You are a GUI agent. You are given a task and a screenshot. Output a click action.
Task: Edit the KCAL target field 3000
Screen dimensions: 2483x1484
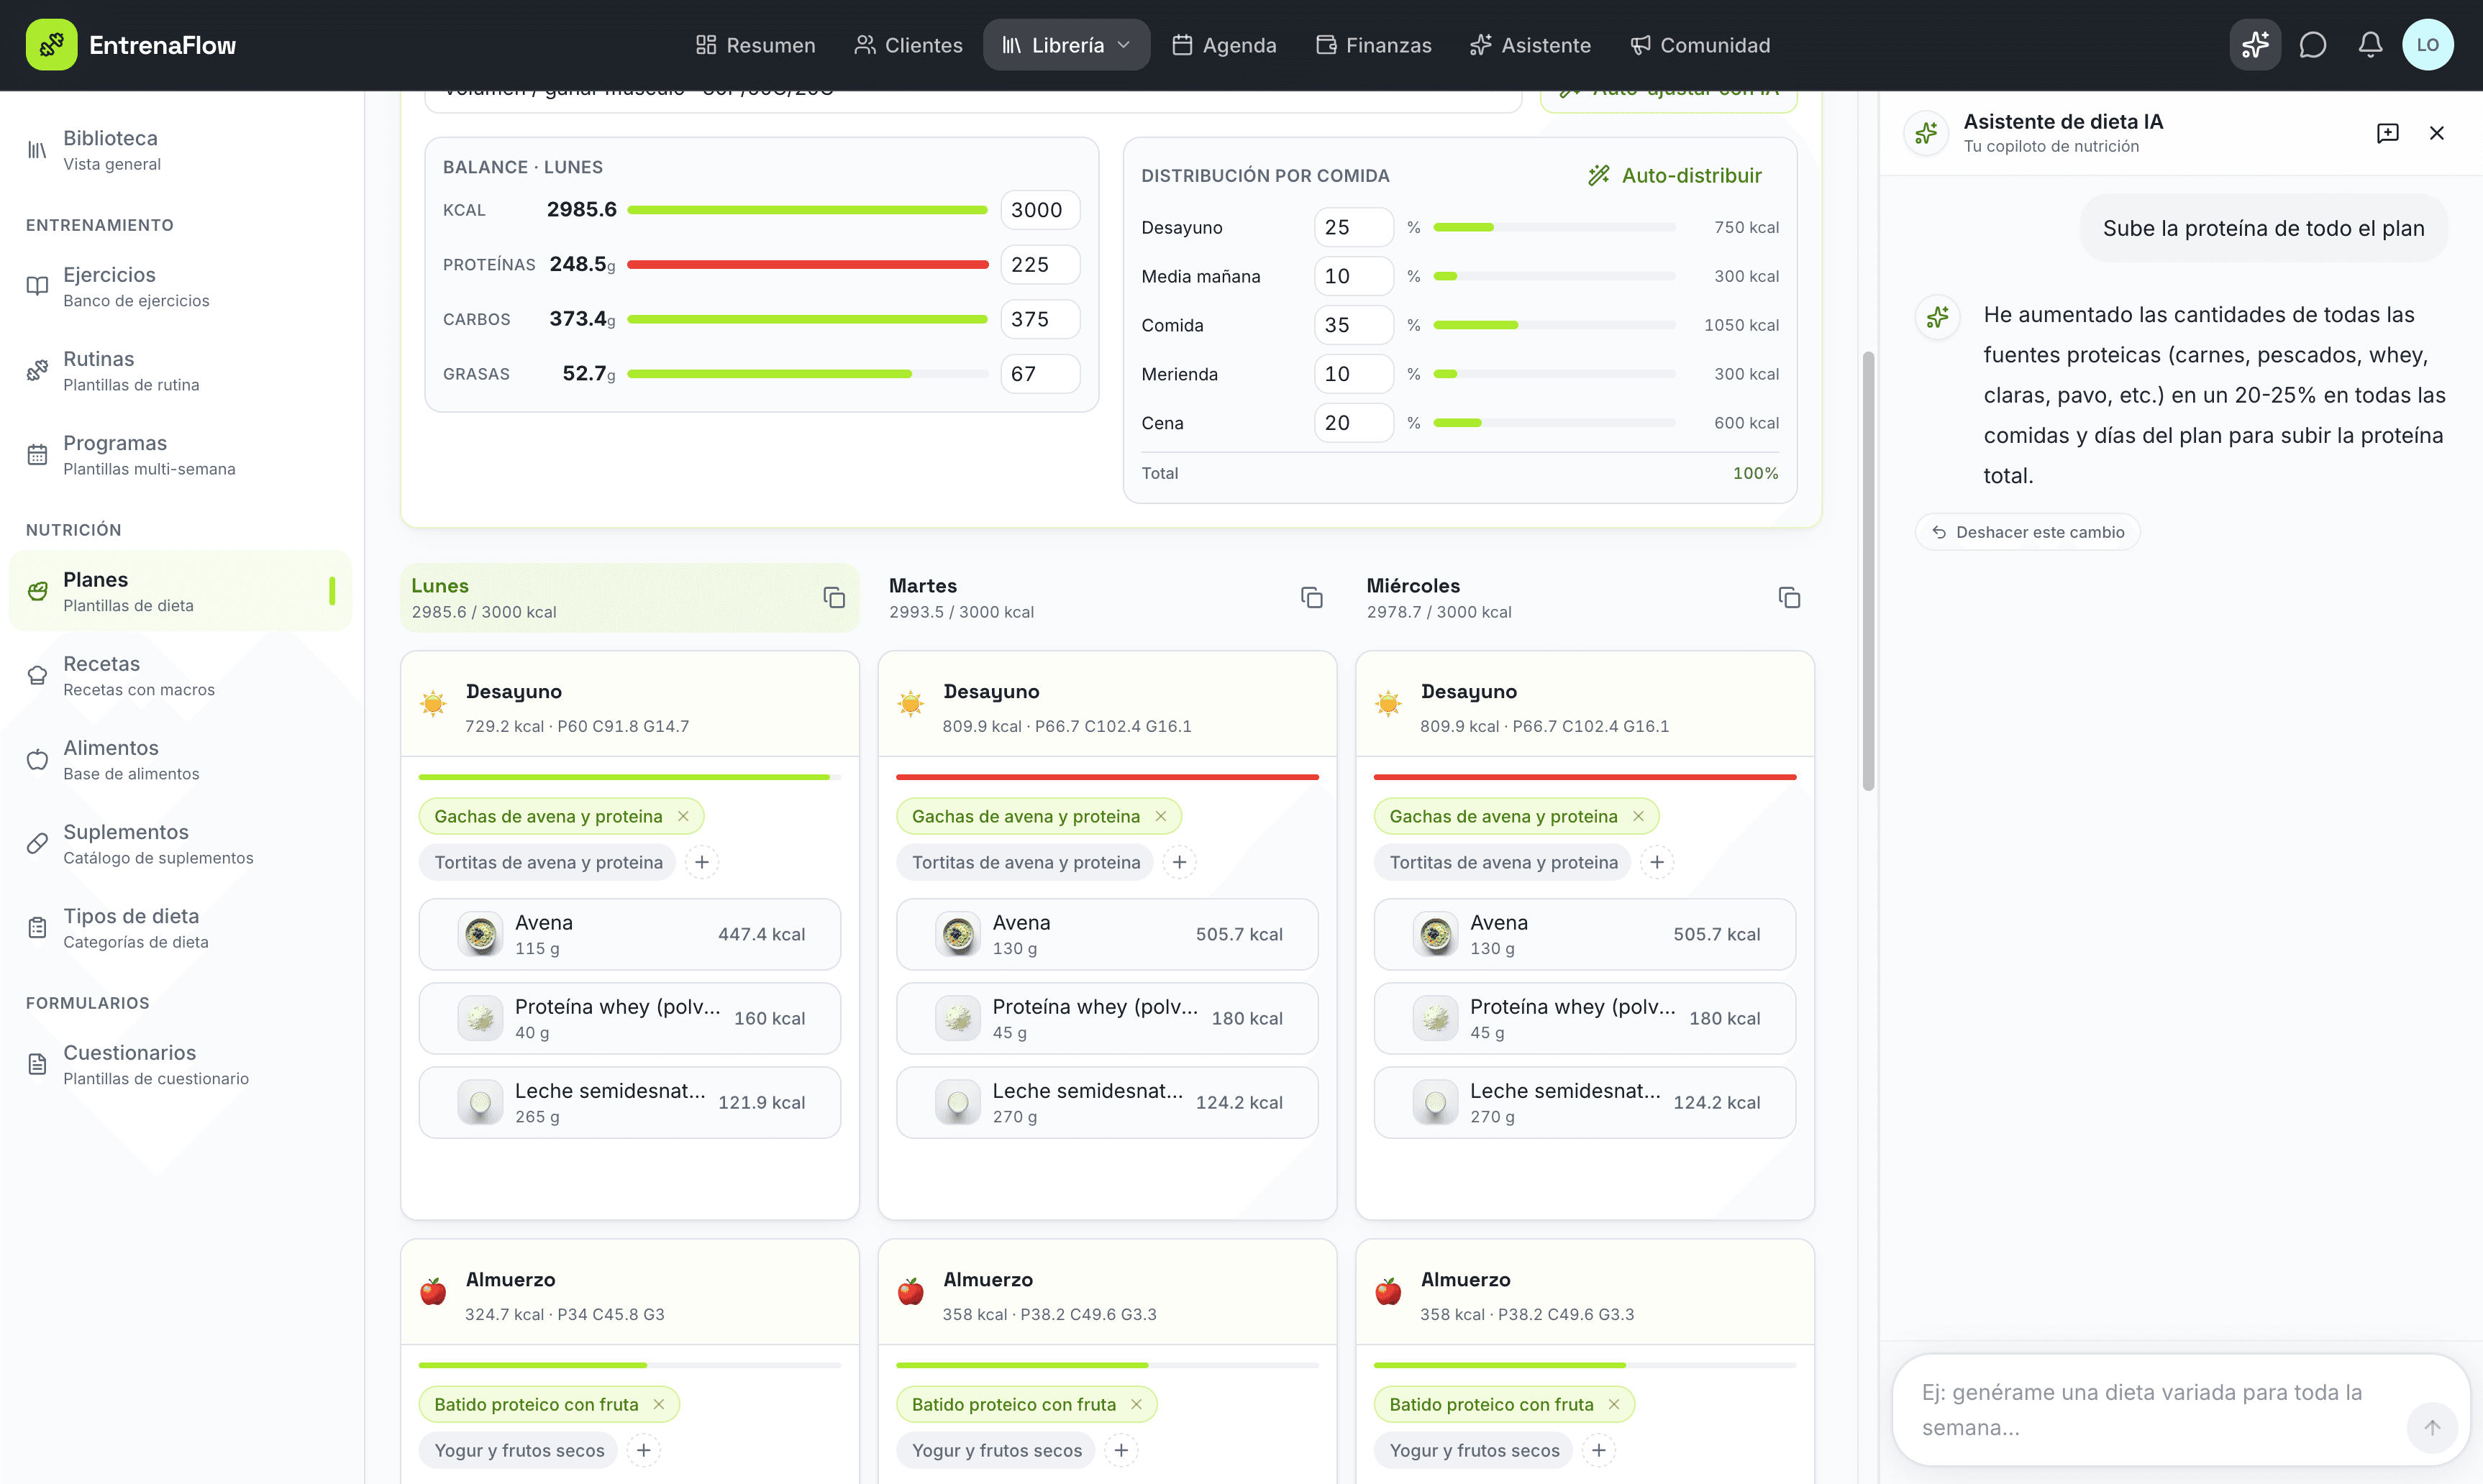tap(1040, 210)
